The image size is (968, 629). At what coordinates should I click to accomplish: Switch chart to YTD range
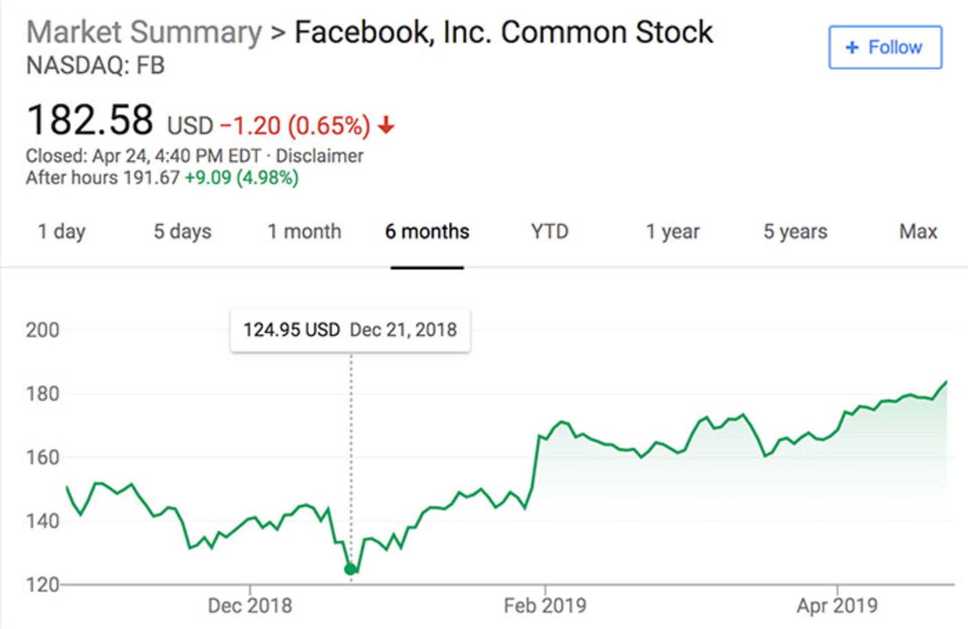[x=550, y=232]
